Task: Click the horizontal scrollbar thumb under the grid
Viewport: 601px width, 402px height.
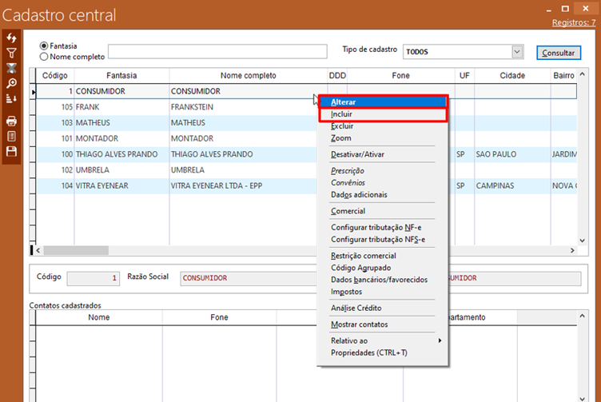Action: (76, 250)
